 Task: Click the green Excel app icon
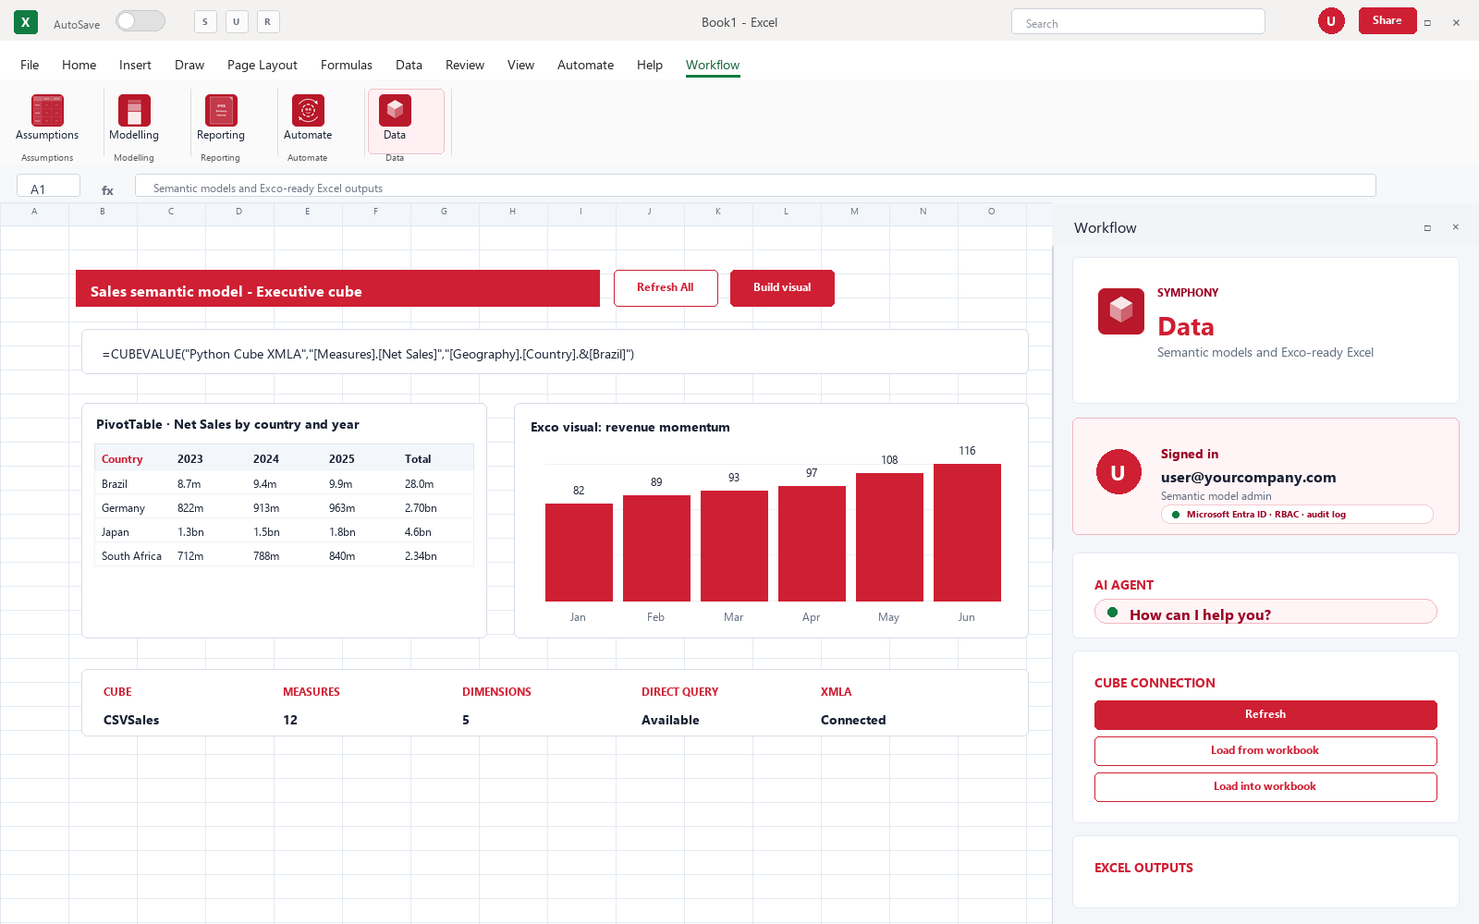[x=26, y=22]
